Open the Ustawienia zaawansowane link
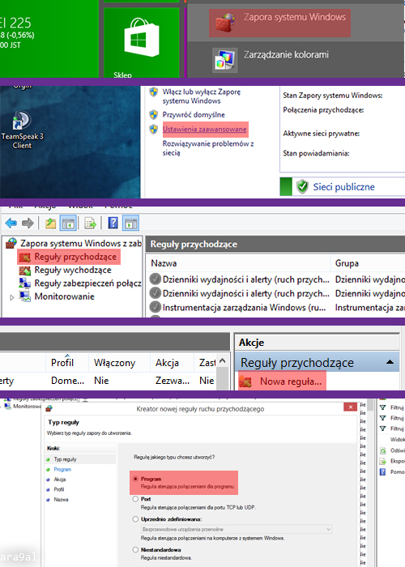 (x=205, y=129)
